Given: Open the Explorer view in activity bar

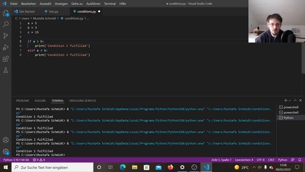Looking at the screenshot, I should click(x=6, y=13).
